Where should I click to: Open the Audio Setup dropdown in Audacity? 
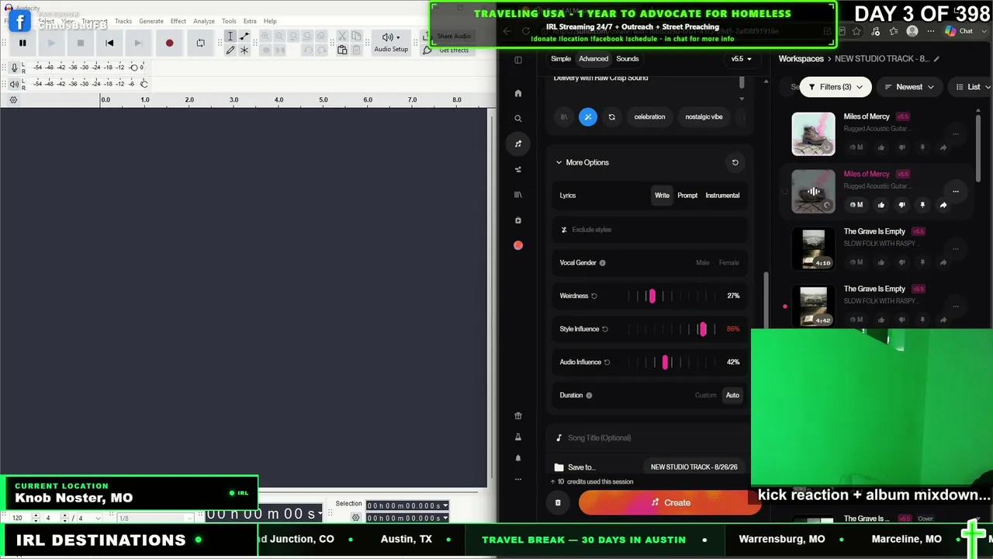pyautogui.click(x=391, y=43)
